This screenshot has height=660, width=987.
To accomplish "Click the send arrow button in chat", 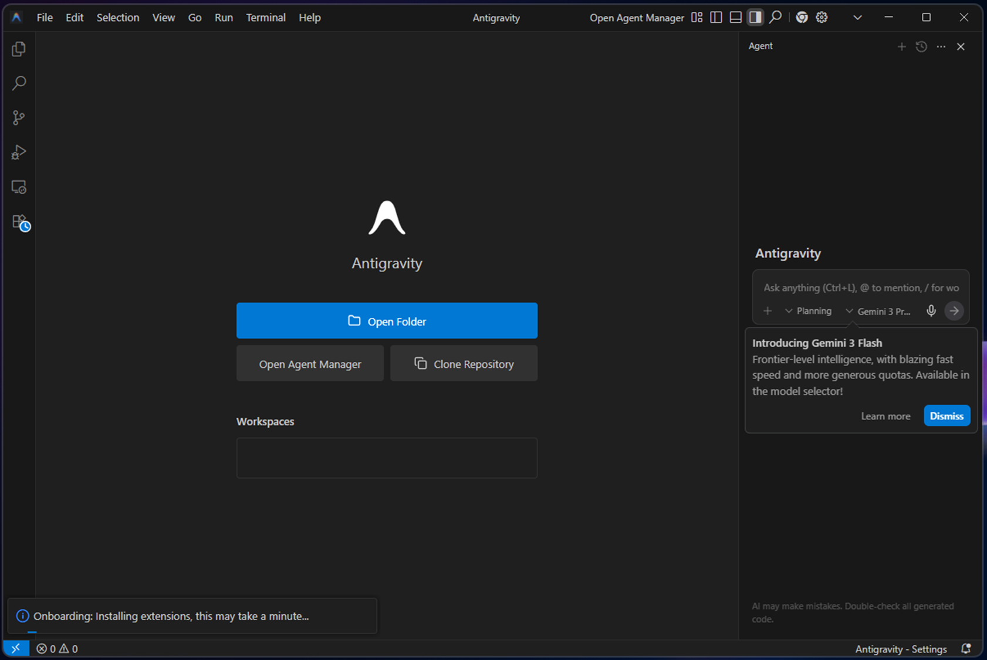I will [x=954, y=311].
